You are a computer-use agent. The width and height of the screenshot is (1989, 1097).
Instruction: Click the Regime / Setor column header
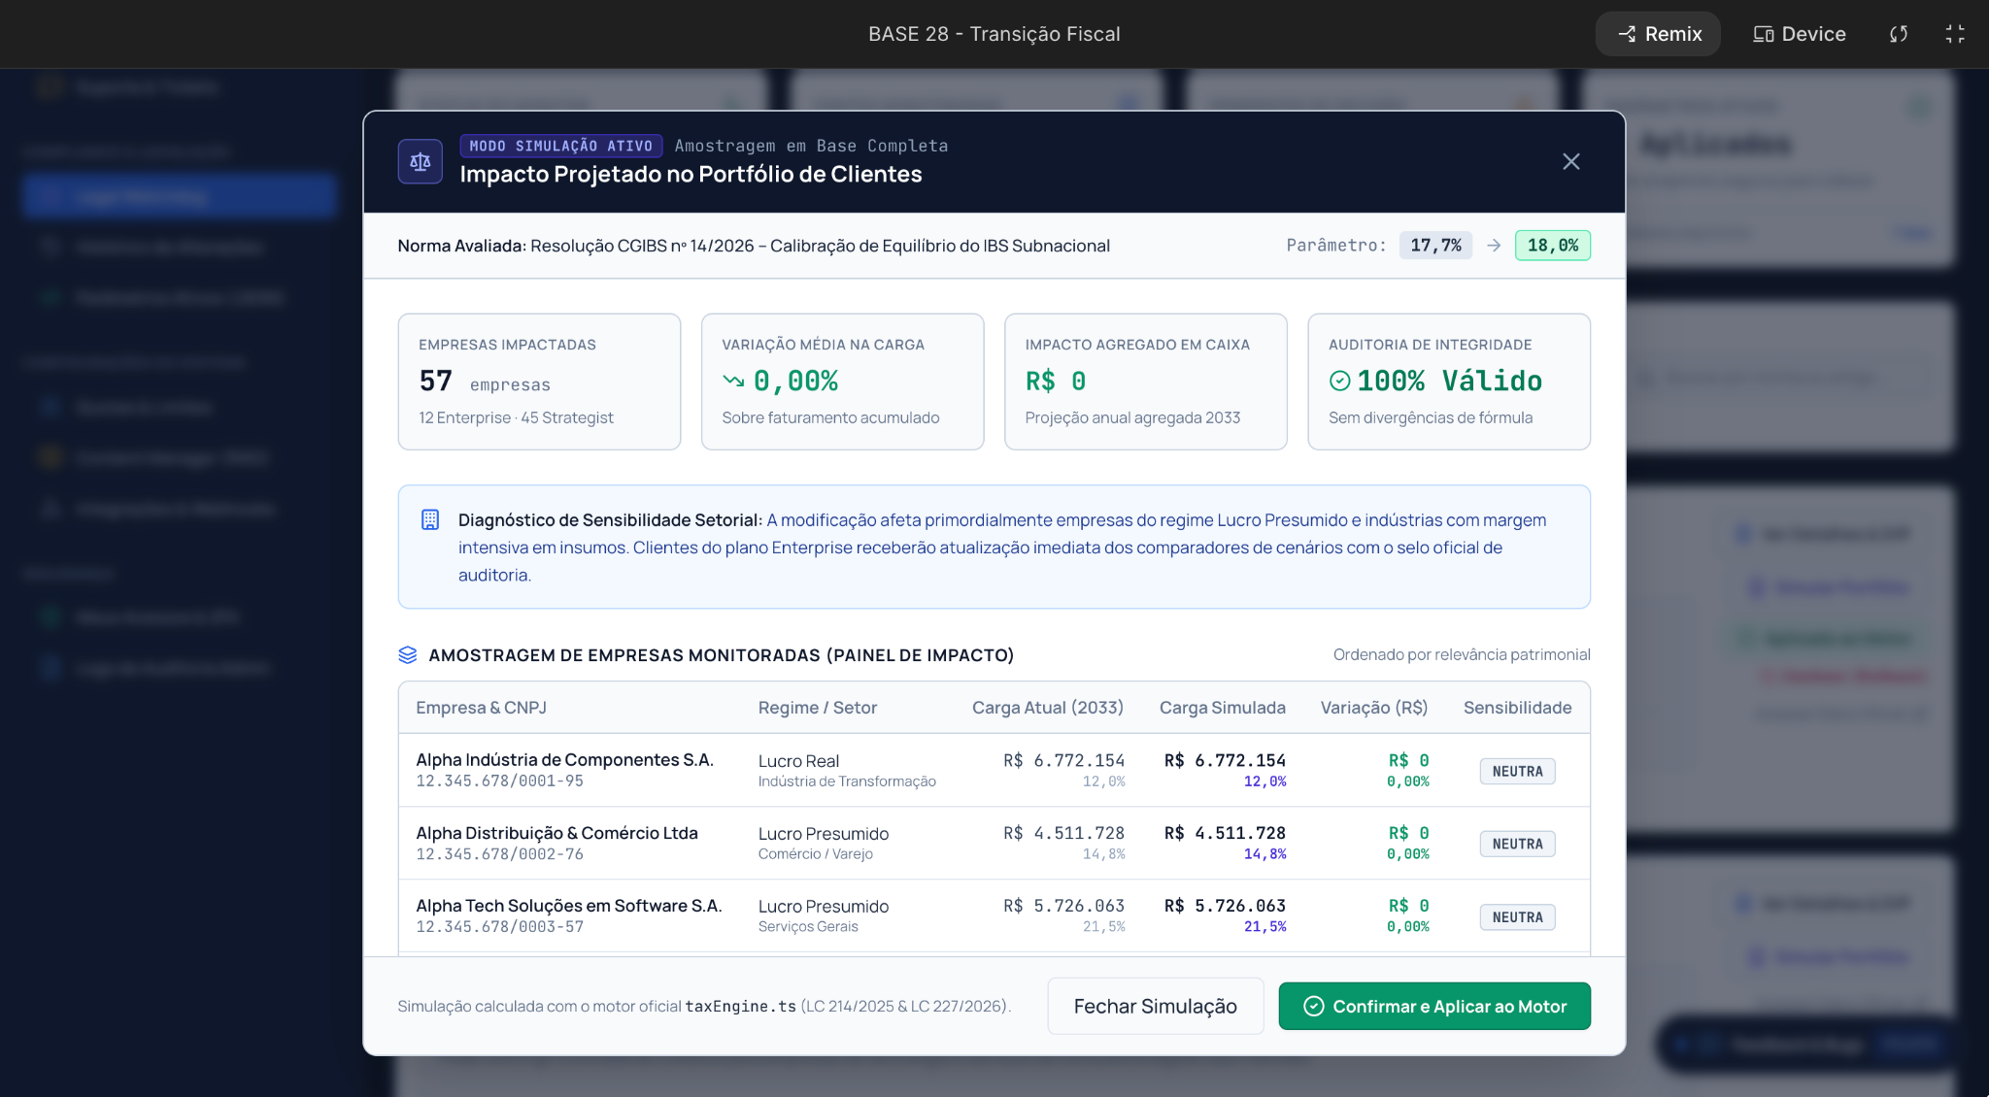817,708
